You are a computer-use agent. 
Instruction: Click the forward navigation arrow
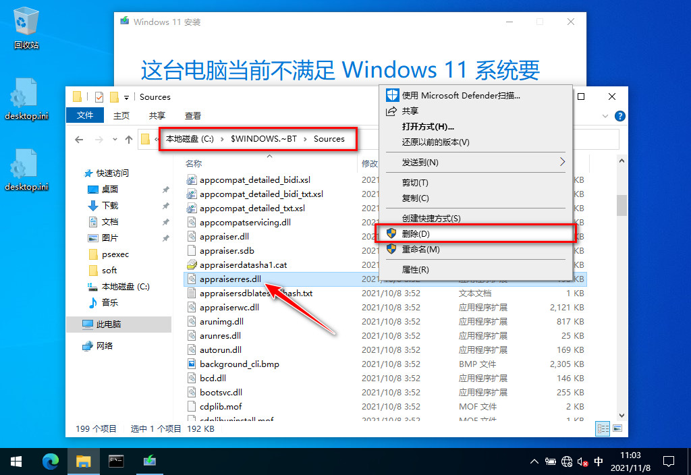pos(99,140)
